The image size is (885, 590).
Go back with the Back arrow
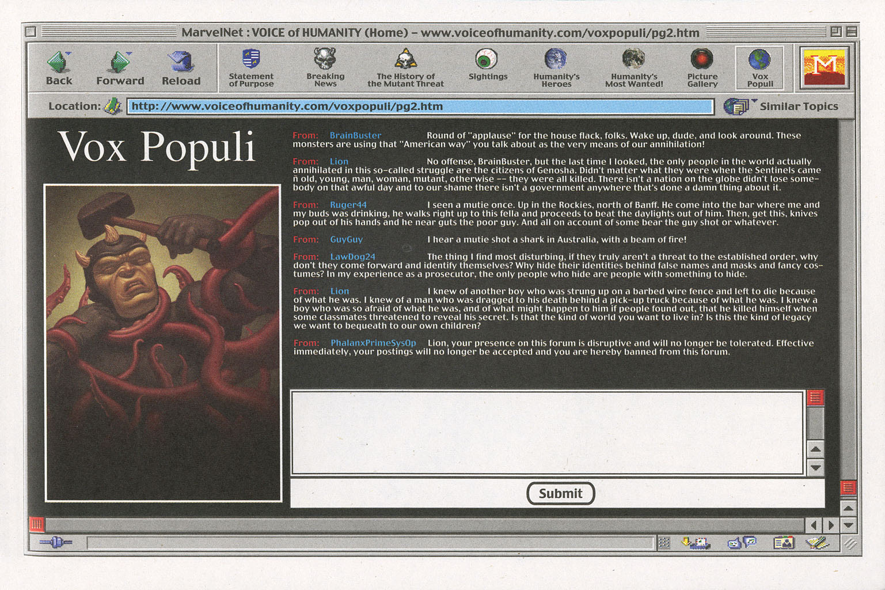[x=59, y=69]
